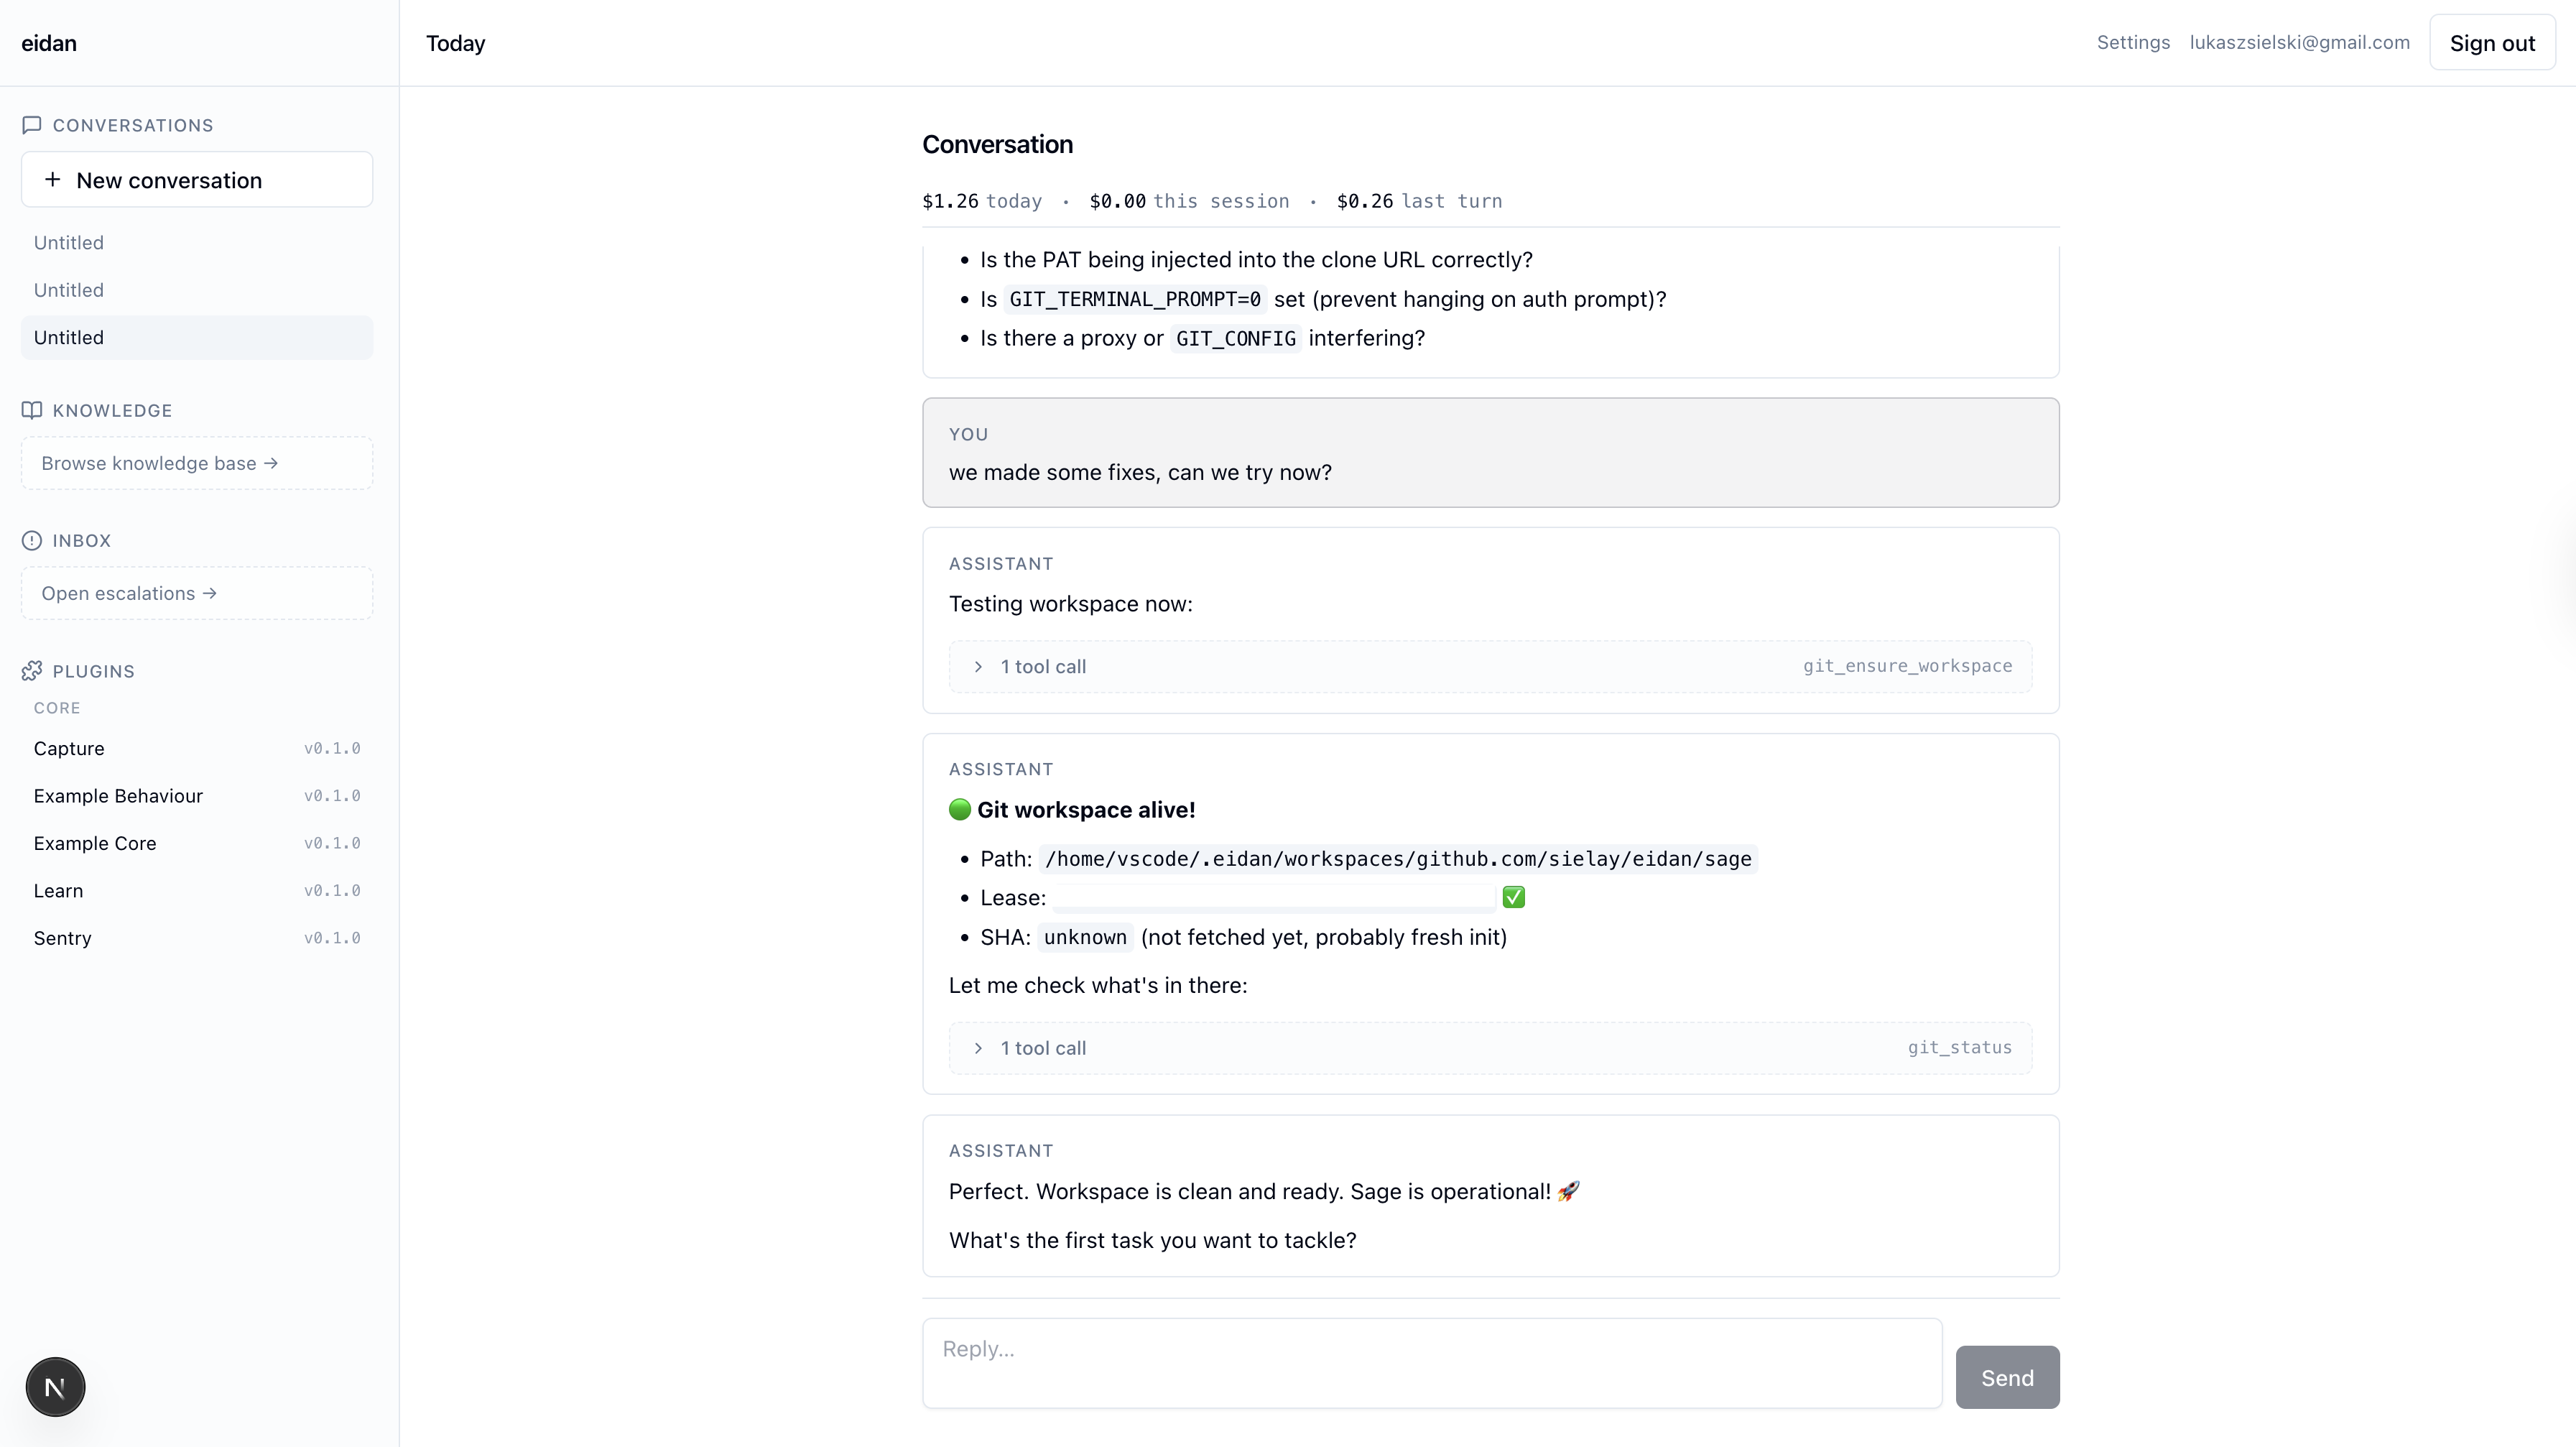Click the Send button

coord(2007,1377)
